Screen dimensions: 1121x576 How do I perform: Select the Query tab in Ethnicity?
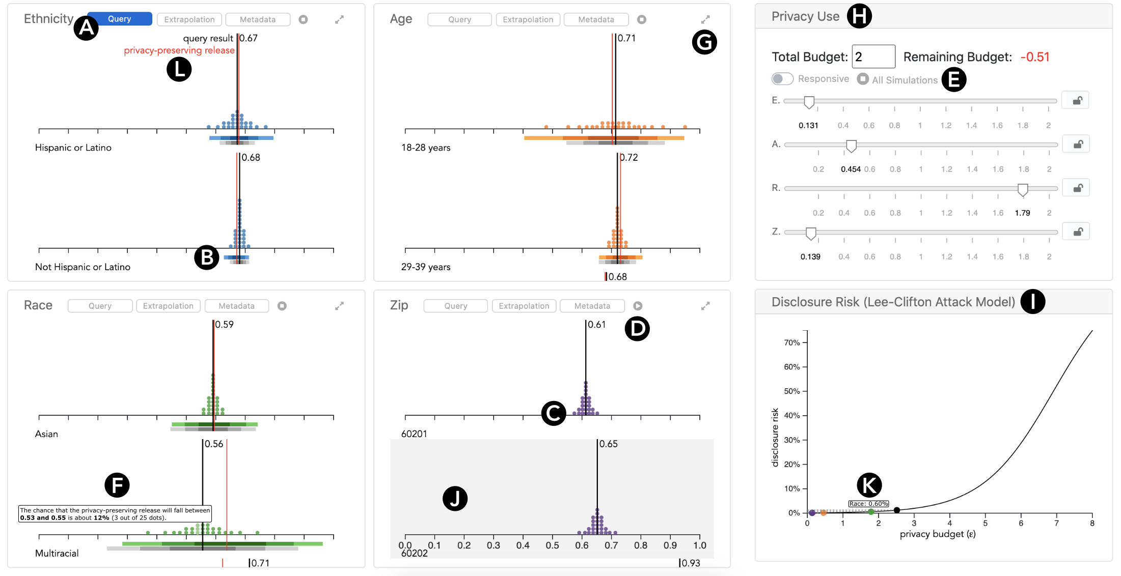tap(120, 19)
